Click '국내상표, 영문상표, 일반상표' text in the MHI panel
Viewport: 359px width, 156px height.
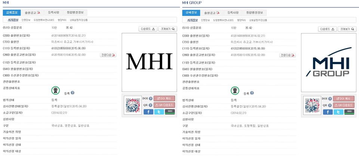click(71, 126)
